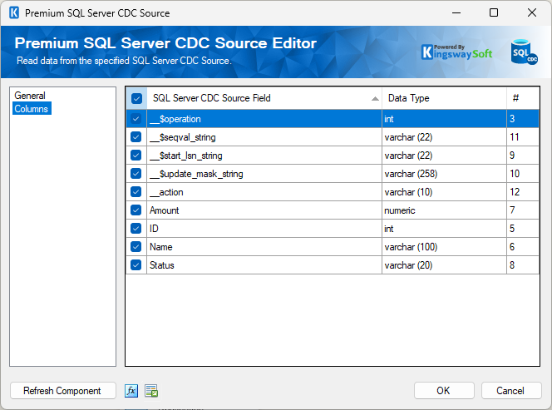Close the CDC Source editor window
The image size is (552, 410).
click(532, 12)
